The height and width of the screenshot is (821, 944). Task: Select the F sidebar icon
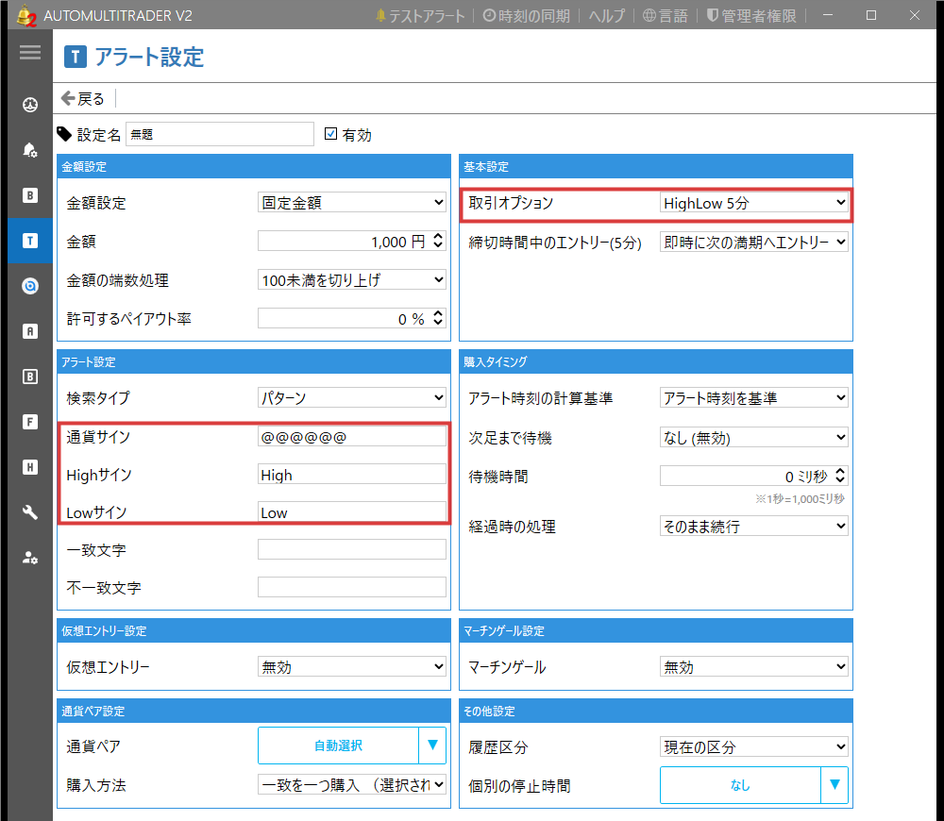click(x=30, y=422)
